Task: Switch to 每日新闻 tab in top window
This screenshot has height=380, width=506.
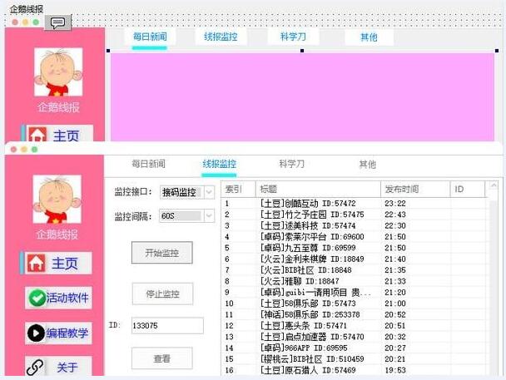Action: (150, 37)
